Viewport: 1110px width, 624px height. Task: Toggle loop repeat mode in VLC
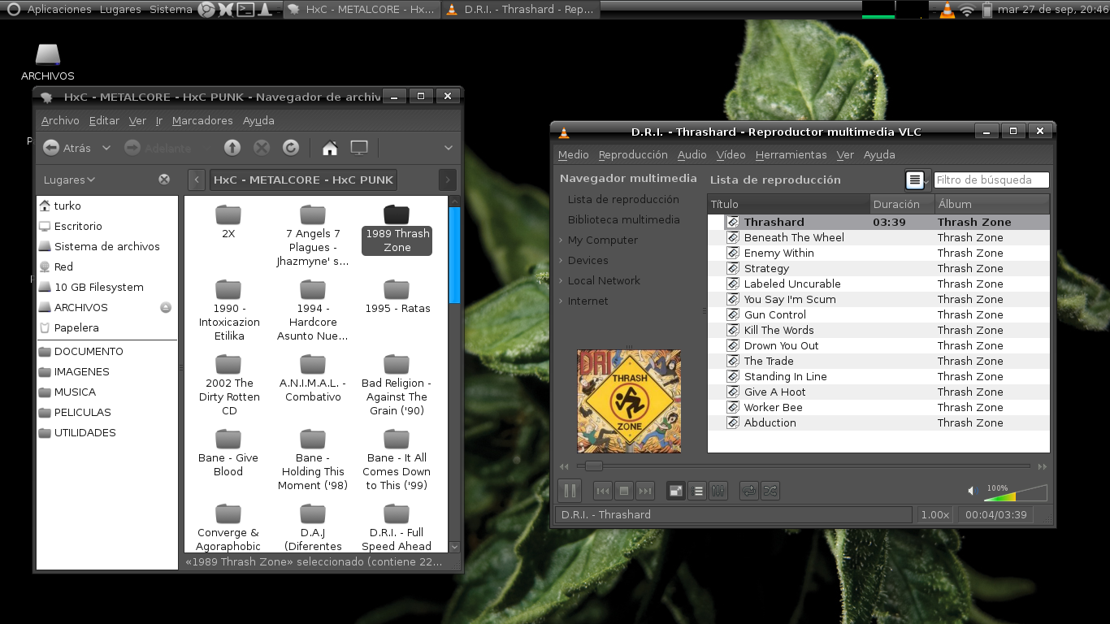pyautogui.click(x=749, y=491)
